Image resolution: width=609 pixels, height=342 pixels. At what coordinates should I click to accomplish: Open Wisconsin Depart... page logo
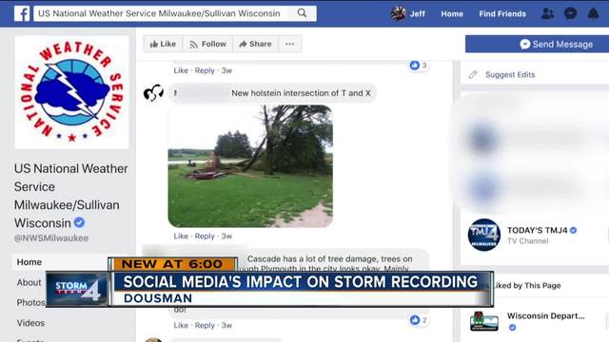484,321
